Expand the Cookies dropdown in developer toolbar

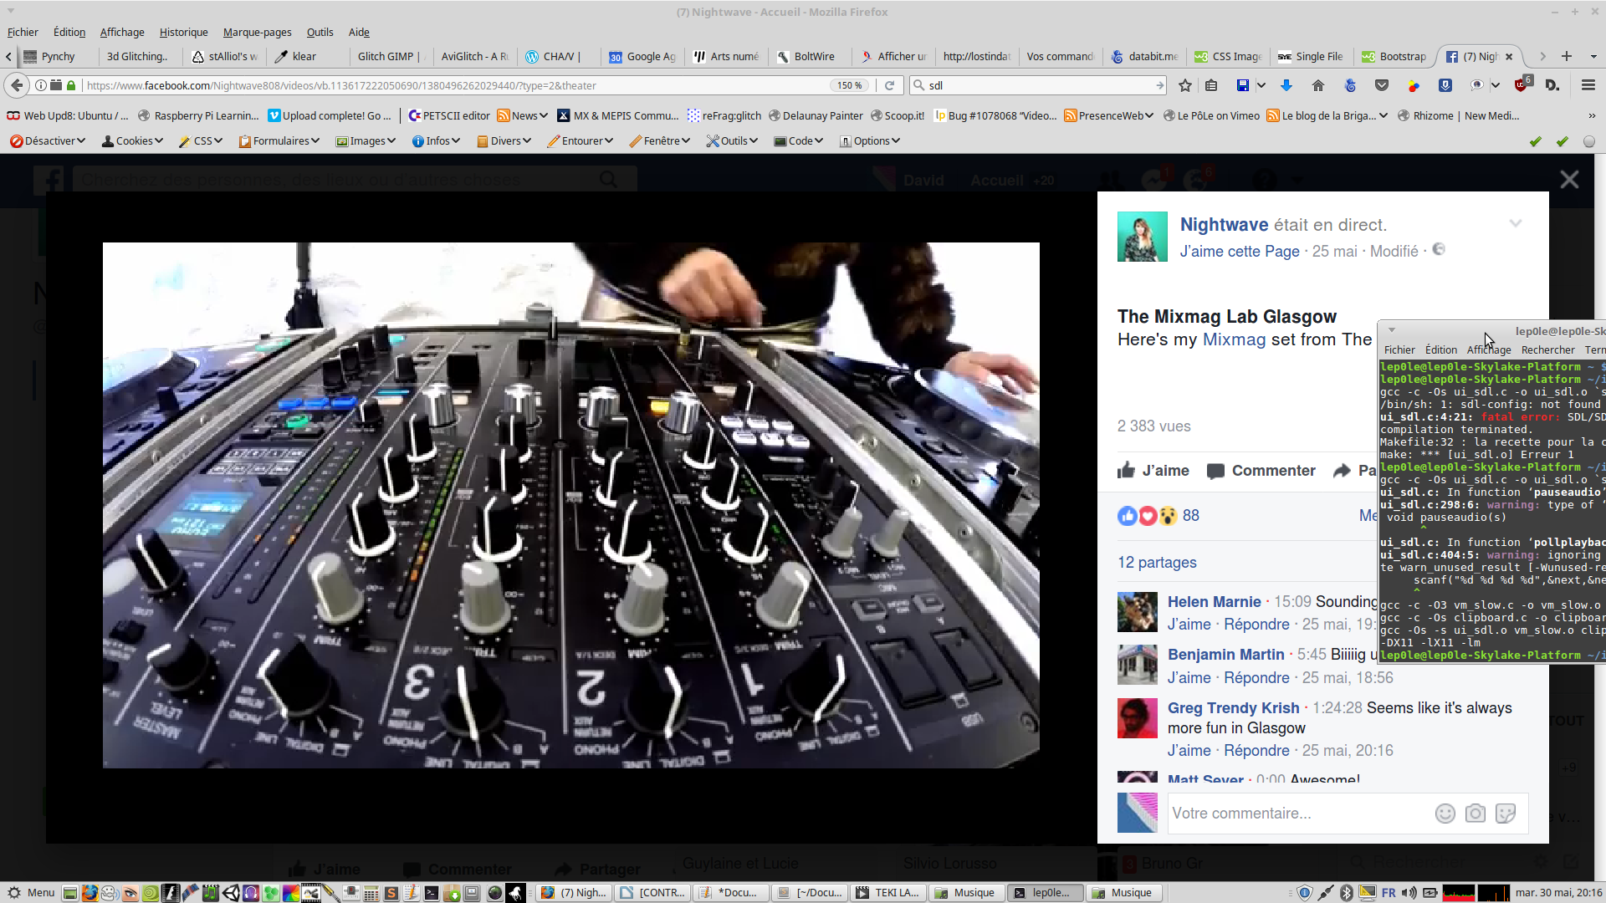132,140
